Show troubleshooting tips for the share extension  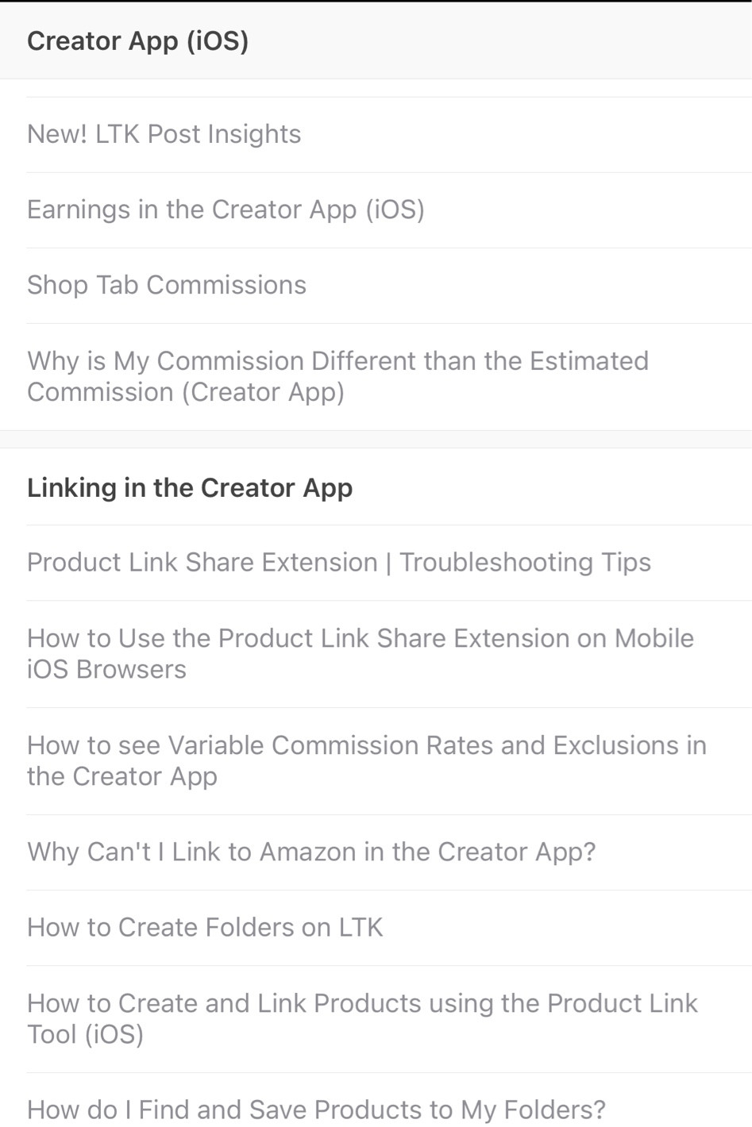point(339,562)
